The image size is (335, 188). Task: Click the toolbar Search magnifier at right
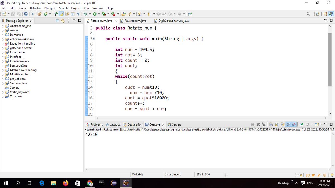(x=308, y=14)
